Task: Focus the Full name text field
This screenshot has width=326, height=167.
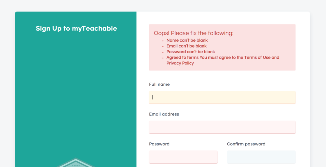Action: (x=222, y=97)
